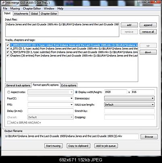Click the remove all button

pyautogui.click(x=148, y=32)
